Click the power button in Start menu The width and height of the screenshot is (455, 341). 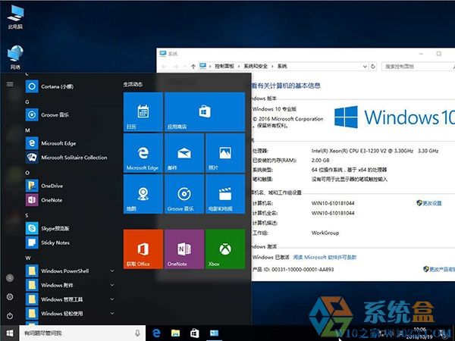coord(10,315)
